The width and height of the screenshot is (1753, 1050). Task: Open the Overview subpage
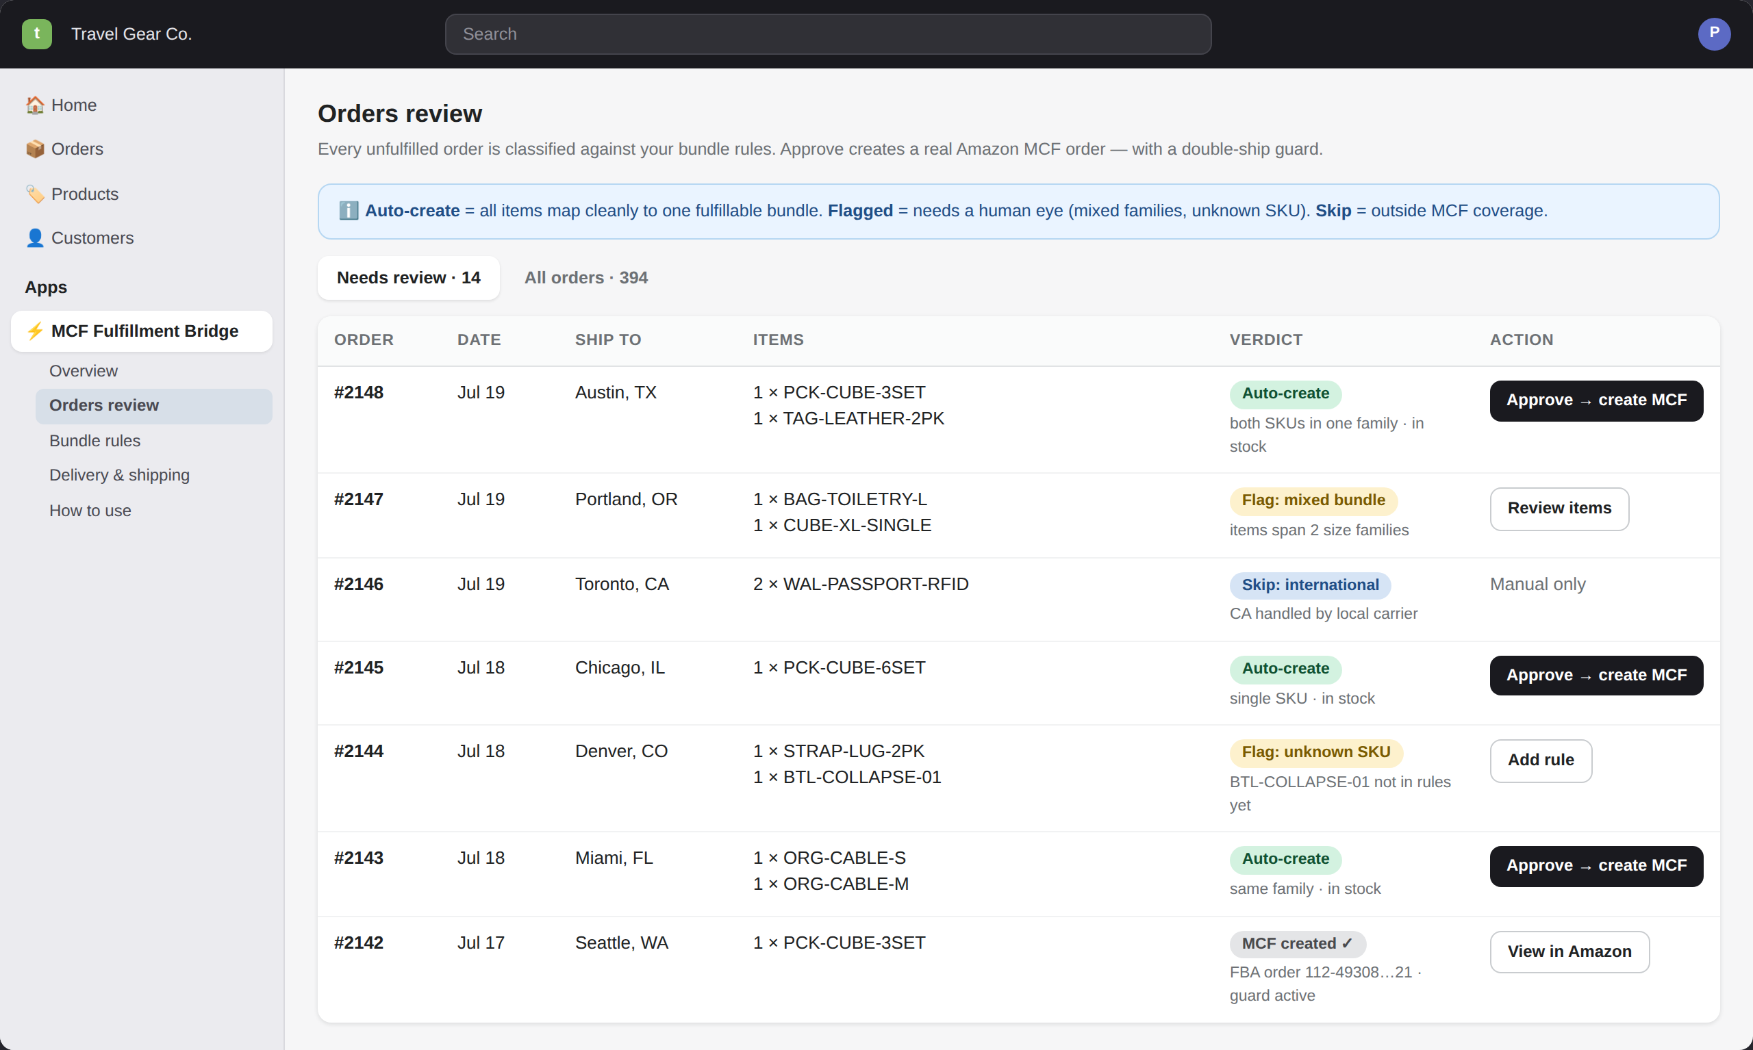(84, 371)
